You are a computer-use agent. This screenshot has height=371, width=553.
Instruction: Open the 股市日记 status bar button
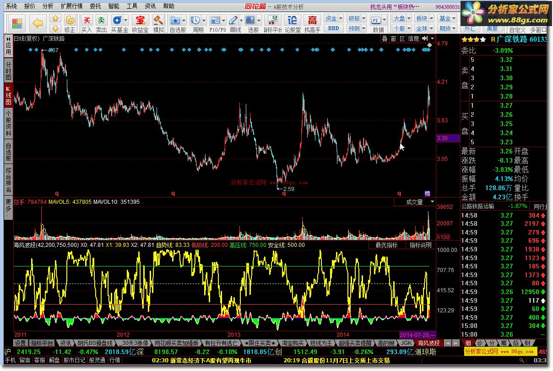click(74, 360)
